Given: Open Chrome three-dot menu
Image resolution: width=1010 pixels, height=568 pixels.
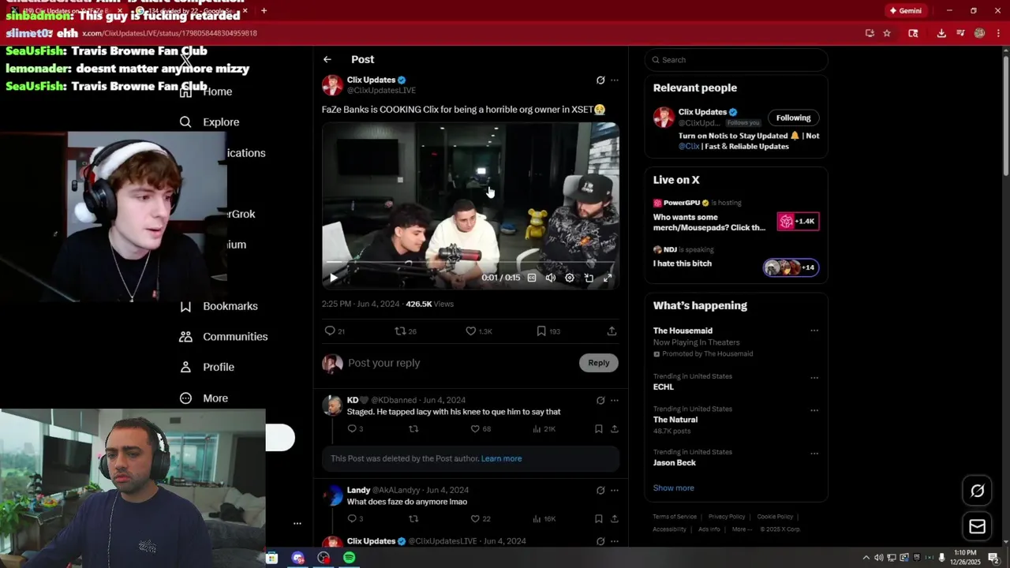Looking at the screenshot, I should (x=998, y=33).
